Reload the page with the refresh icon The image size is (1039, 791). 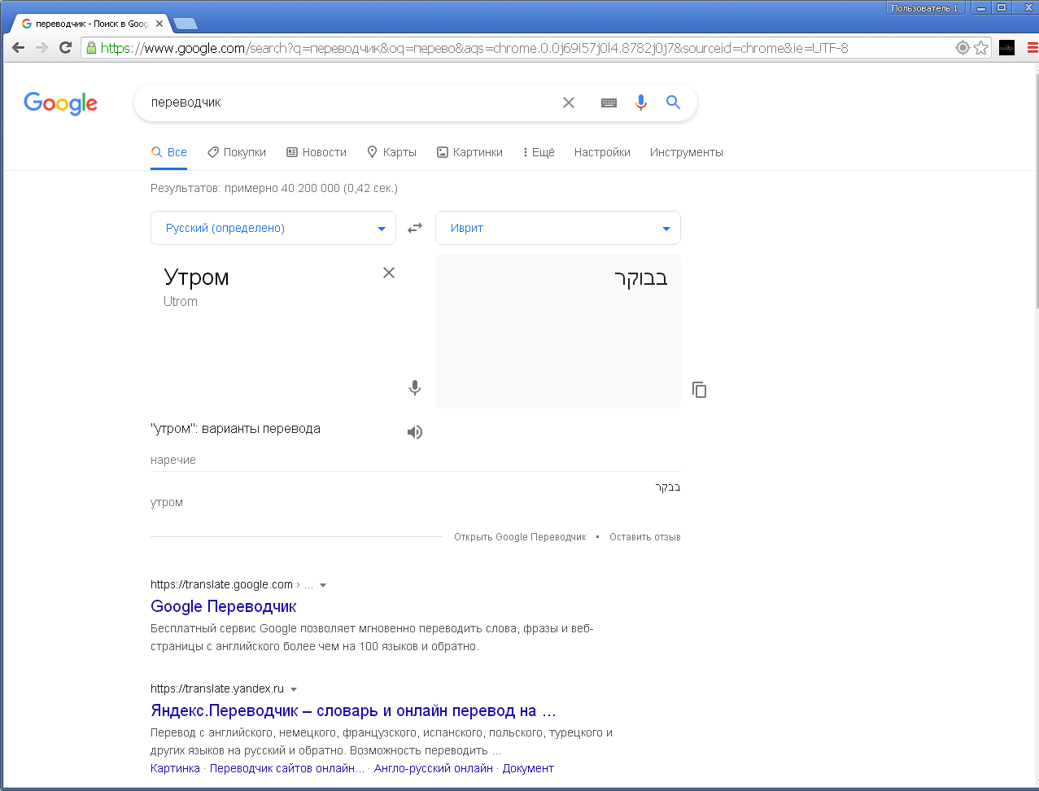tap(66, 48)
